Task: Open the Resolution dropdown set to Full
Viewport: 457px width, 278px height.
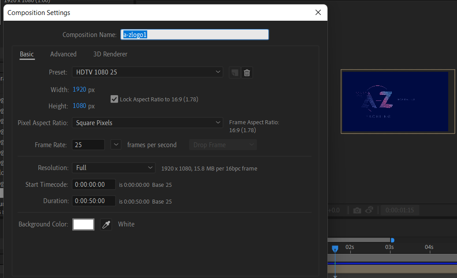Action: pyautogui.click(x=113, y=167)
